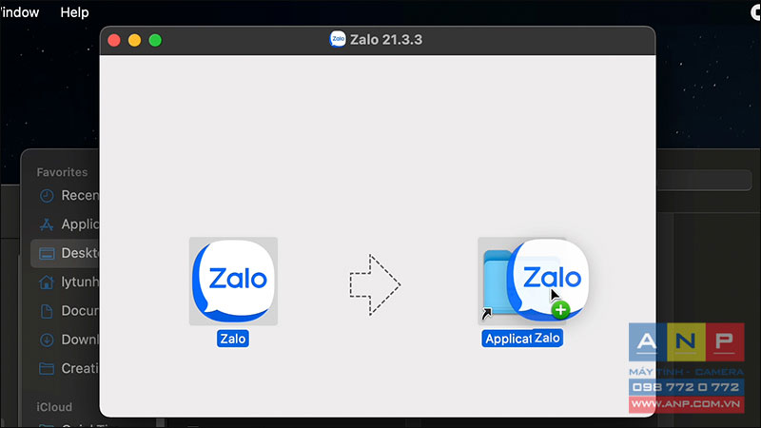
Task: Click the home folder icon in the sidebar
Action: [47, 282]
